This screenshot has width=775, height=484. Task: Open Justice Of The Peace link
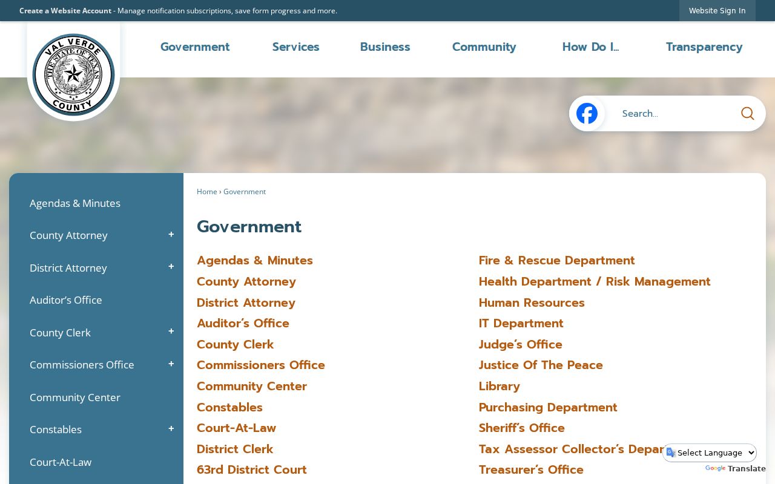click(541, 365)
